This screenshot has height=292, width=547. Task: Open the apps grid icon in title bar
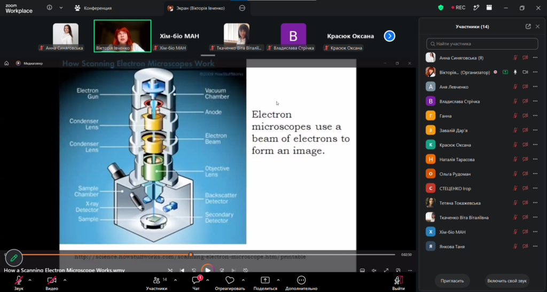click(489, 7)
